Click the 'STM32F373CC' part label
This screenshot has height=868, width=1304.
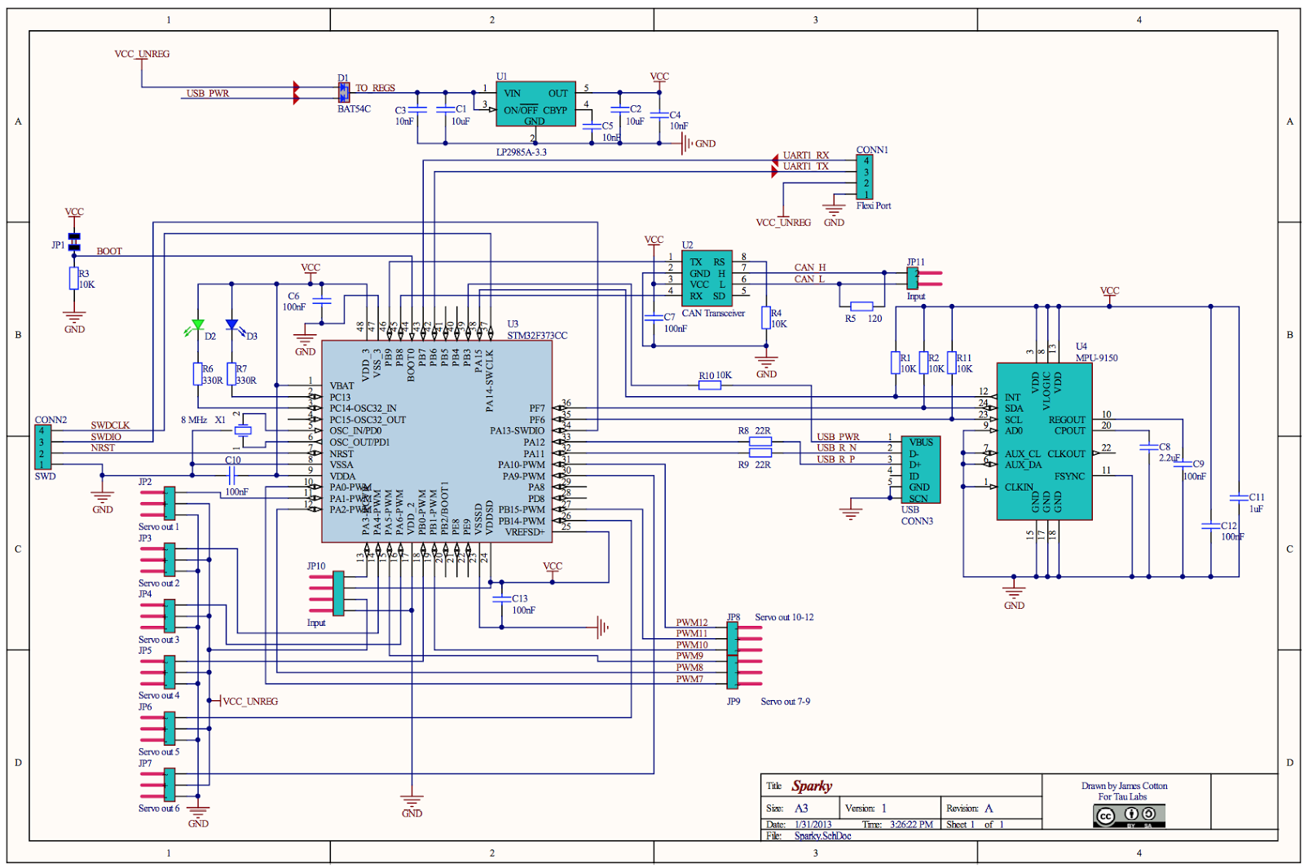(537, 335)
